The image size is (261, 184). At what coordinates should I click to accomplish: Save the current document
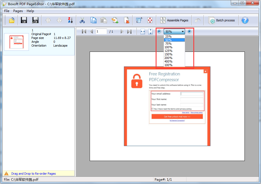(x=24, y=20)
